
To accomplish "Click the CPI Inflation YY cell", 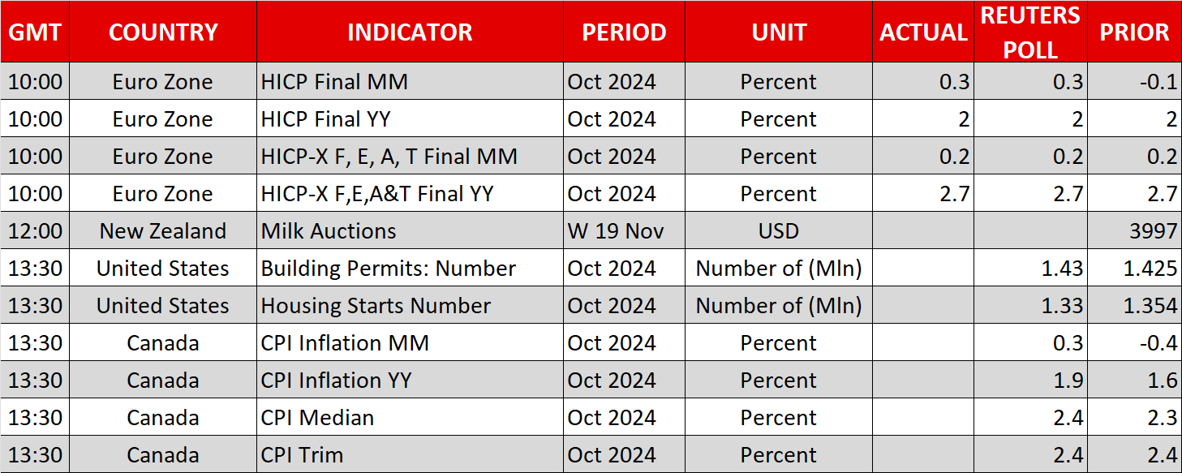I will click(x=336, y=381).
